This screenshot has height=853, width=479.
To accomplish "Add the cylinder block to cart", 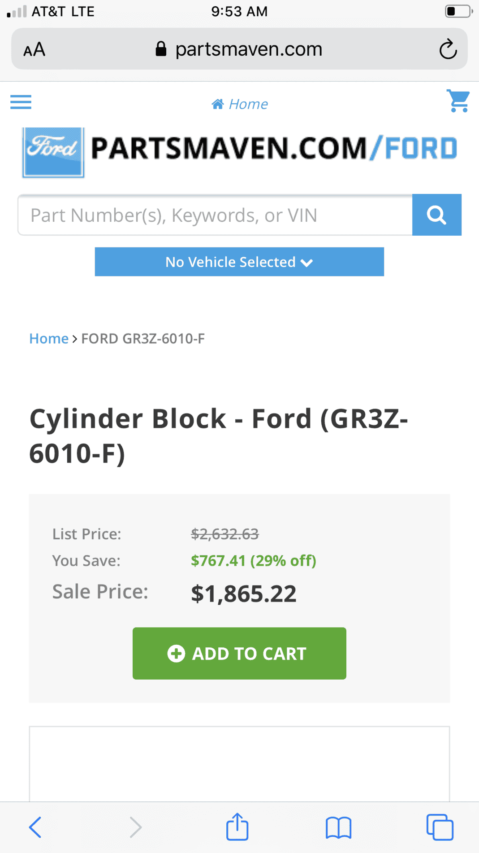I will (x=239, y=653).
